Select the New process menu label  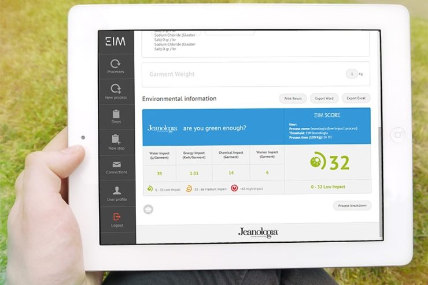tap(116, 97)
